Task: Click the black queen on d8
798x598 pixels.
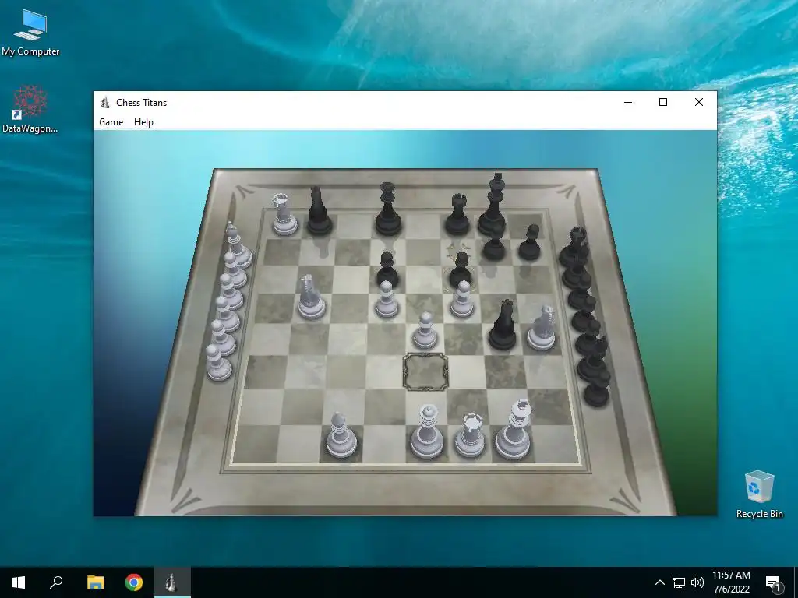Action: pos(388,209)
